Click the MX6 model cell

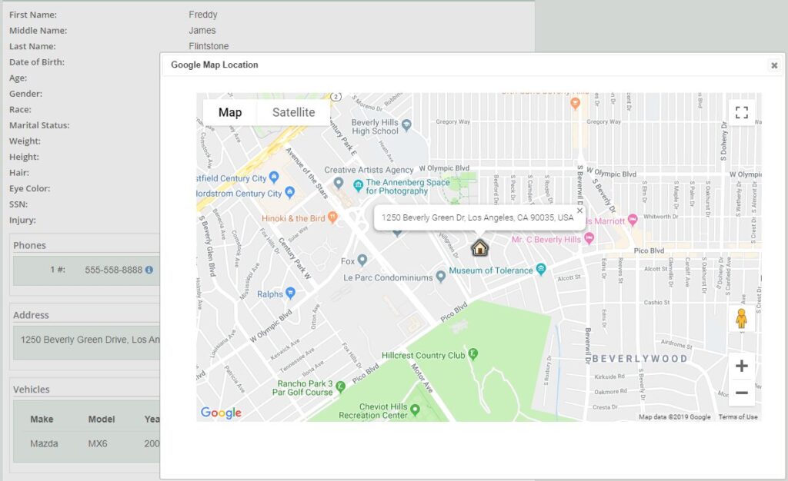tap(98, 443)
